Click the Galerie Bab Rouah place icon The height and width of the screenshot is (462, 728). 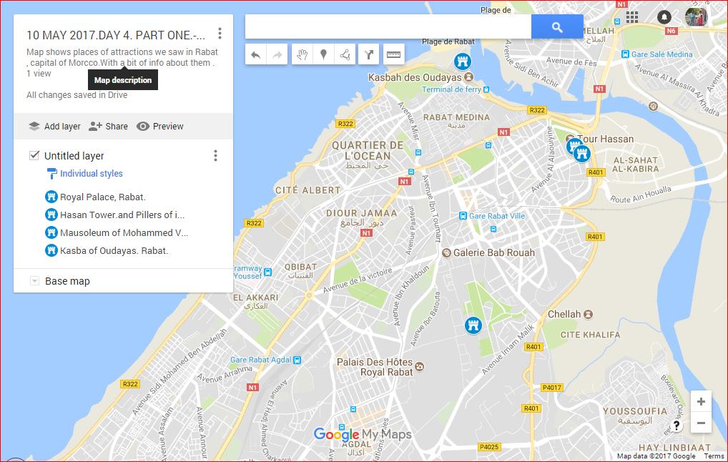[x=446, y=253]
